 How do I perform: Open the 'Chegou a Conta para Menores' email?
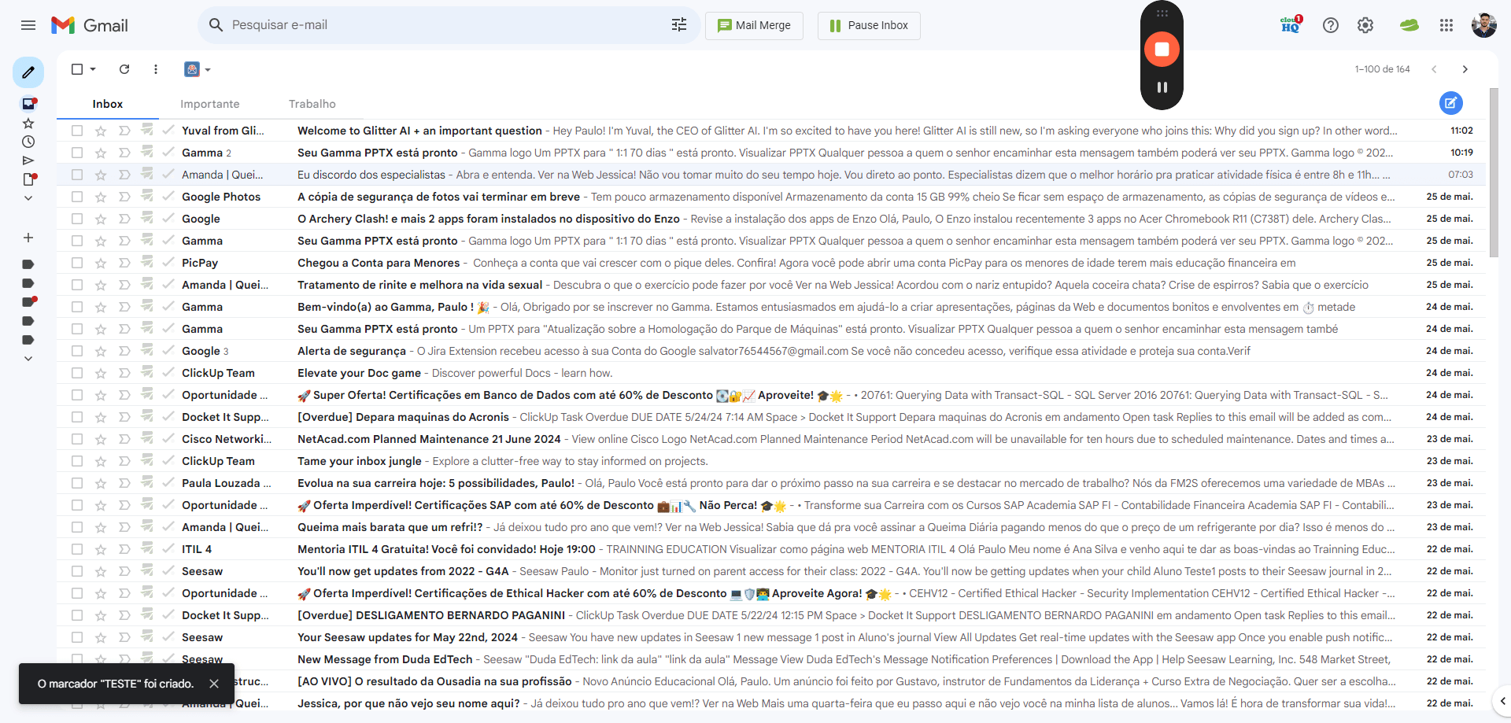[771, 263]
